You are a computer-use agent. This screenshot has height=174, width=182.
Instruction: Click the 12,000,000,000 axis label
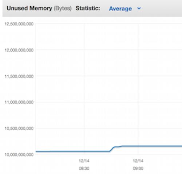click(19, 50)
